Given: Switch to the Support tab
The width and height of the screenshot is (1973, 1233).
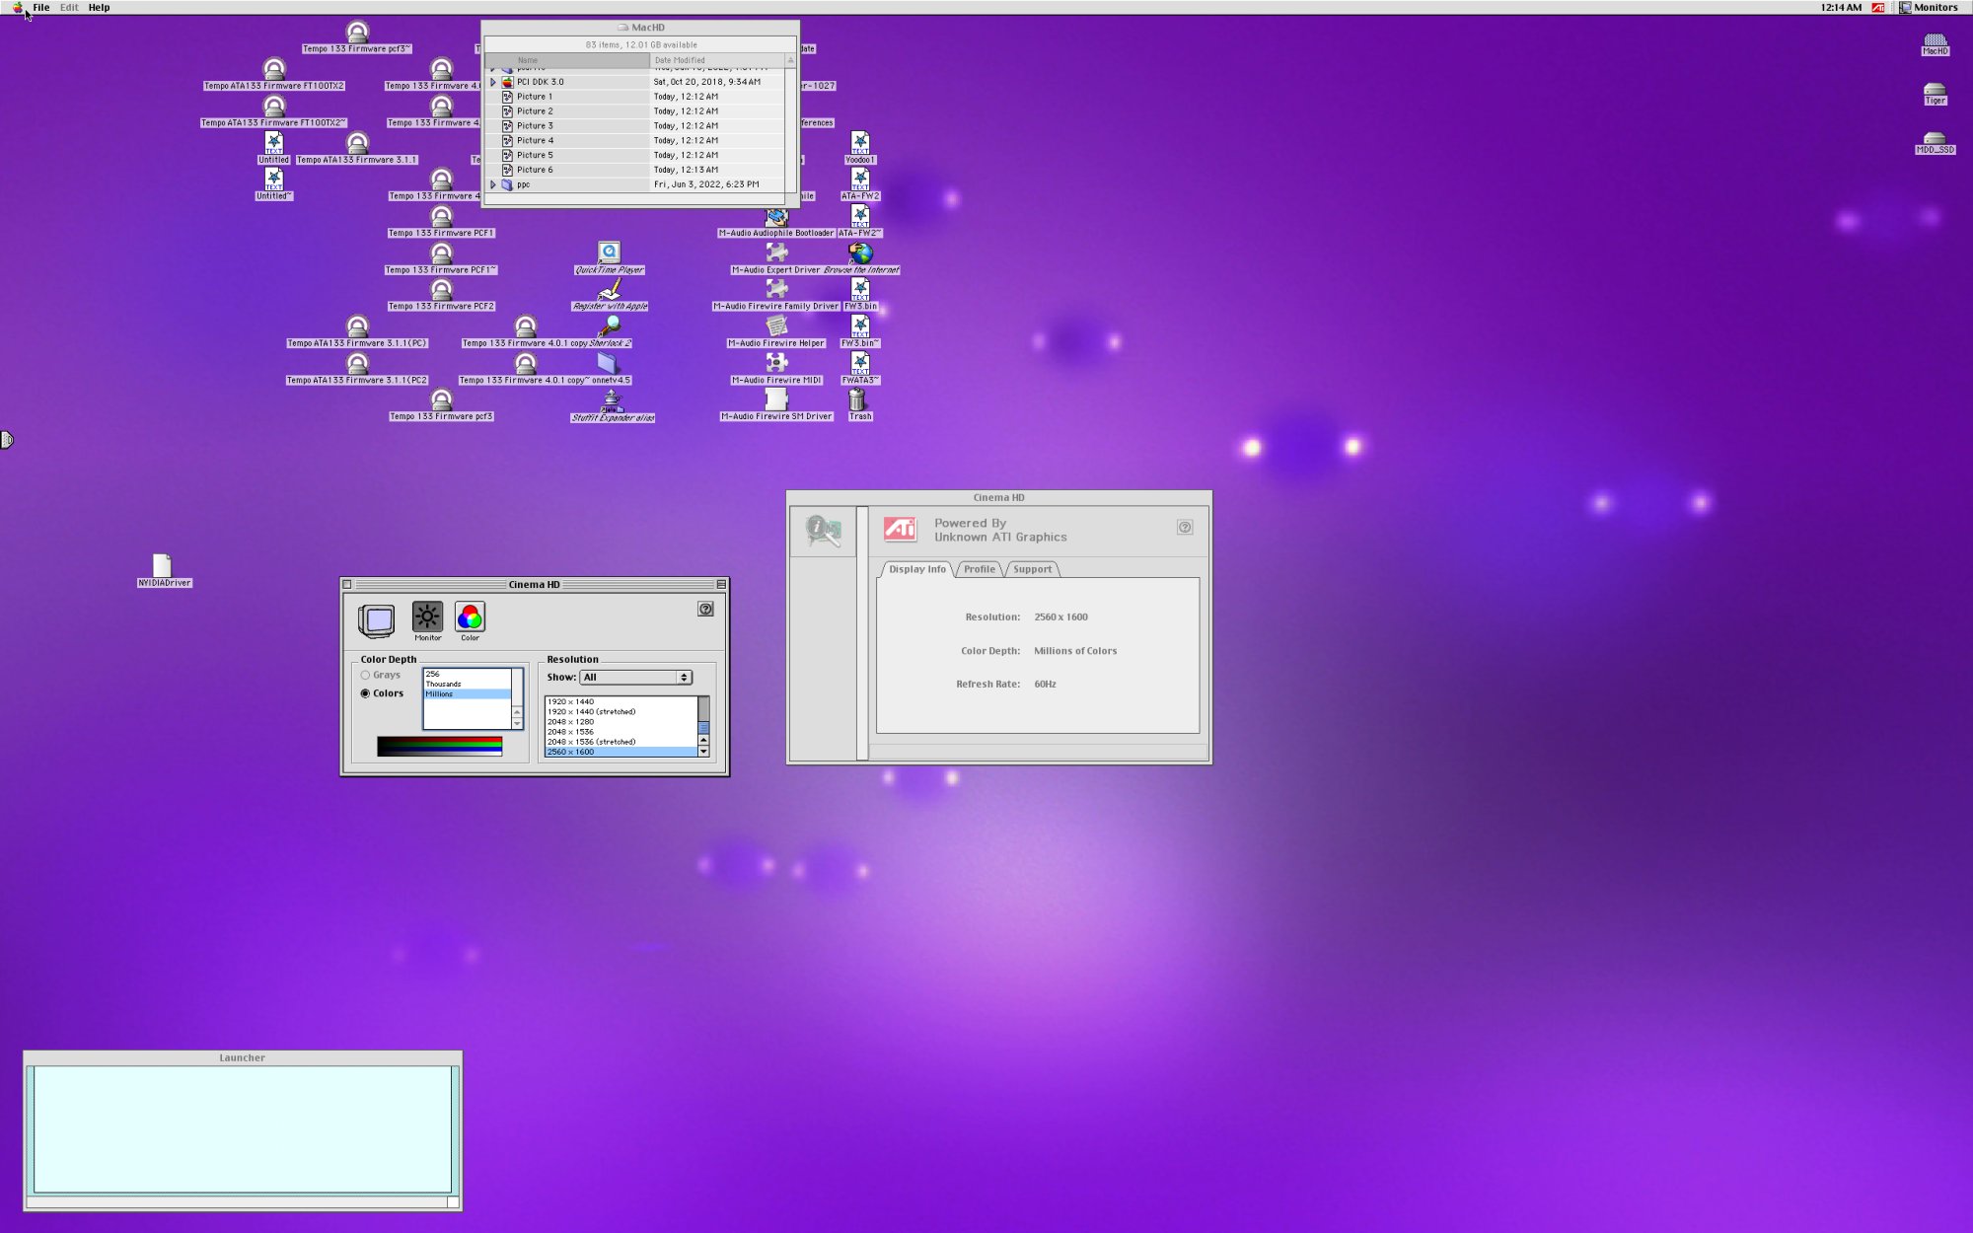Looking at the screenshot, I should click(x=1032, y=569).
